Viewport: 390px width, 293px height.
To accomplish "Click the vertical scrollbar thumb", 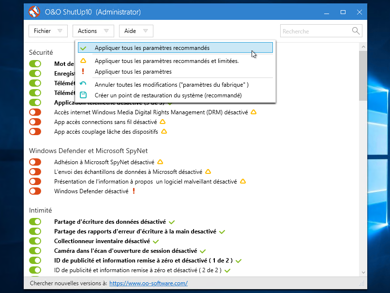I will [362, 75].
